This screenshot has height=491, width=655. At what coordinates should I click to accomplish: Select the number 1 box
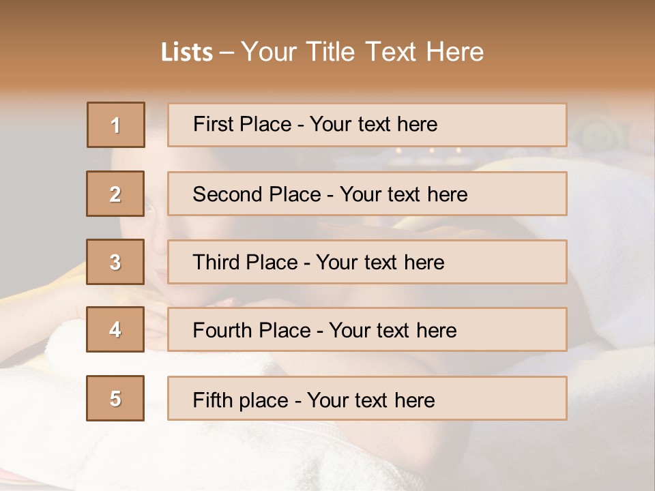click(x=116, y=125)
